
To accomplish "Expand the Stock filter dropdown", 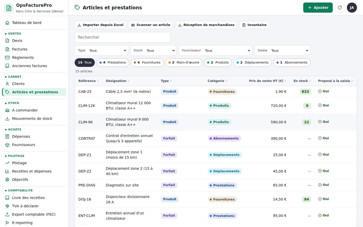I will (x=153, y=51).
